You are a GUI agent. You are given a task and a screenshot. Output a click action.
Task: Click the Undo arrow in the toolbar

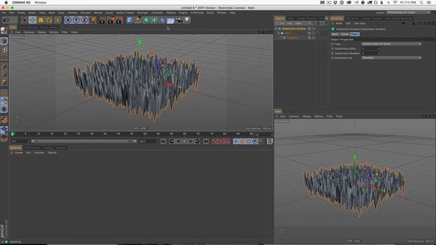[x=6, y=20]
